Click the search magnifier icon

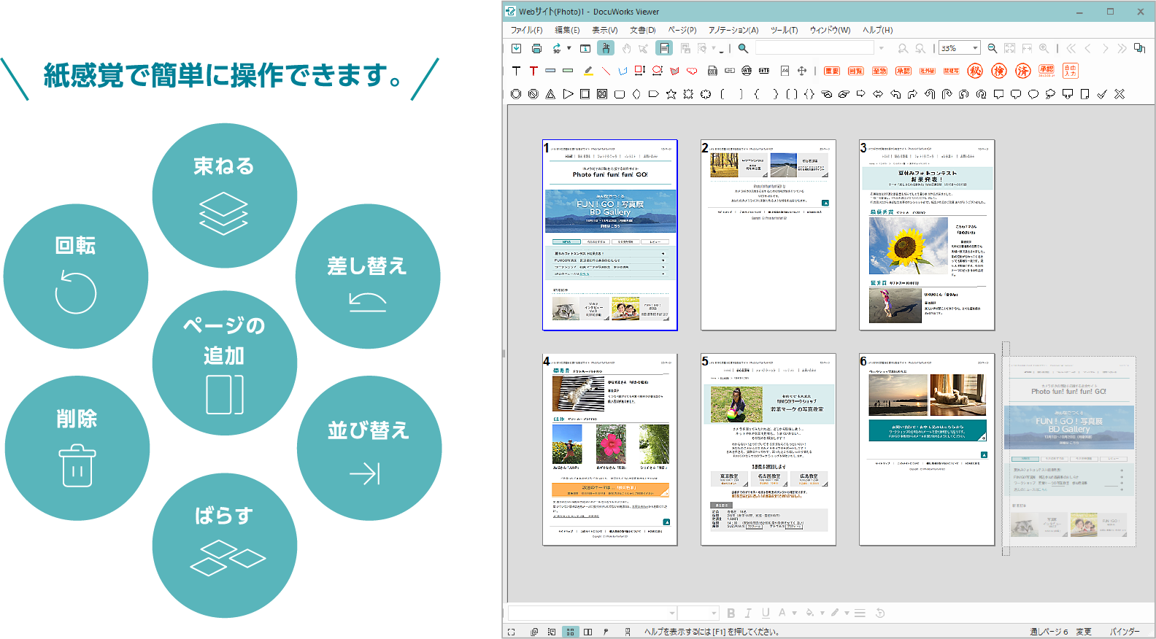point(743,49)
